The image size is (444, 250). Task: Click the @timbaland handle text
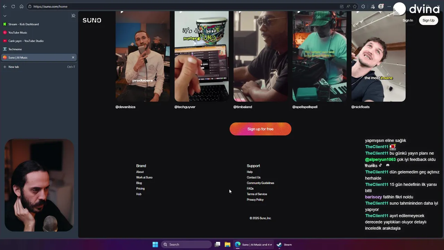click(x=243, y=107)
